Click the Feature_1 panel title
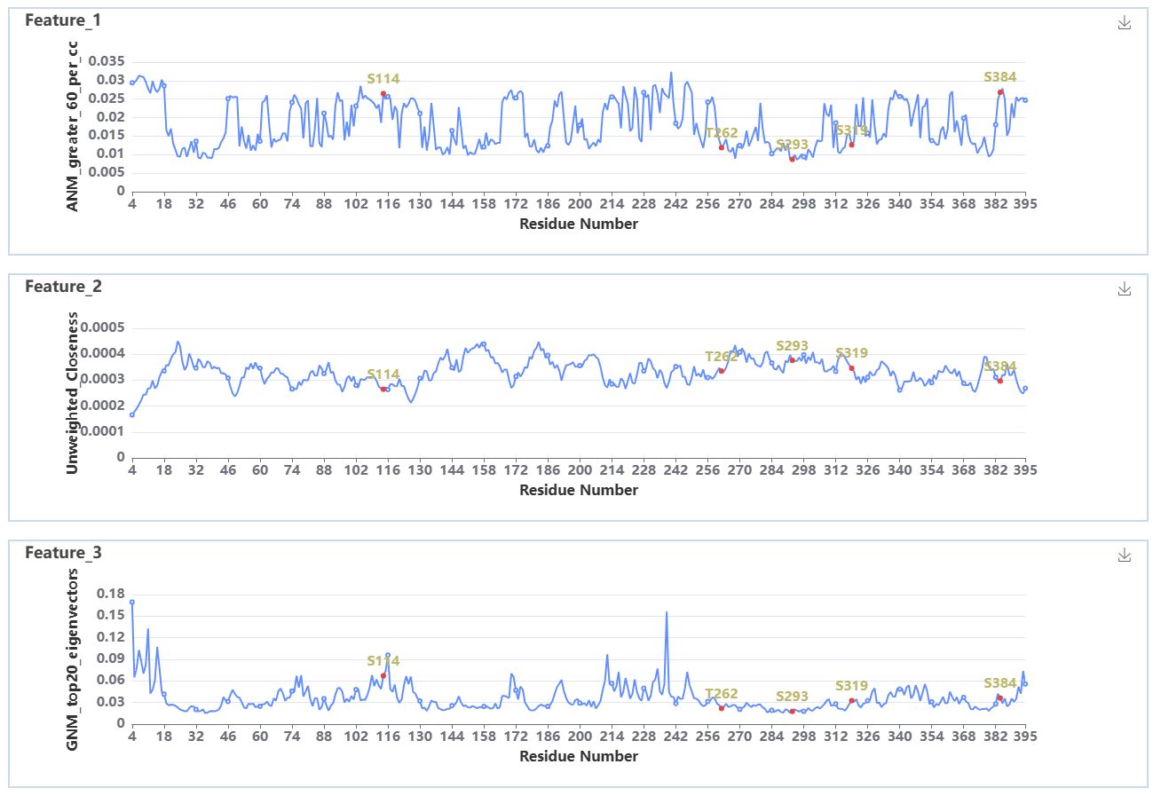This screenshot has width=1161, height=796. click(x=63, y=20)
